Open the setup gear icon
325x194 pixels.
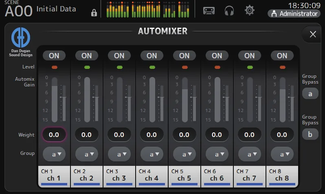pyautogui.click(x=249, y=10)
